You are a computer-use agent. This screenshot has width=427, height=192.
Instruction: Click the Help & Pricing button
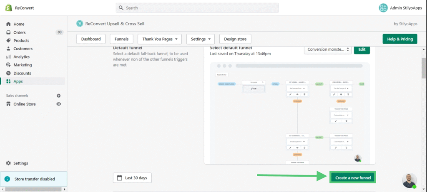400,39
